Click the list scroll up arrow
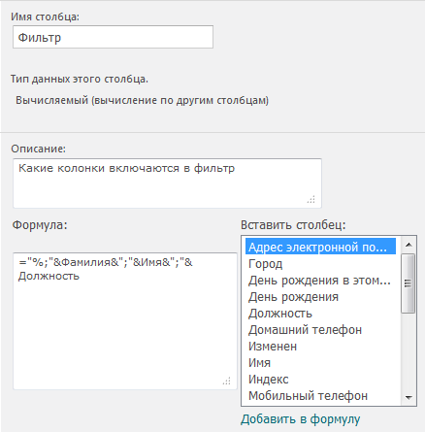This screenshot has width=425, height=432. coord(409,245)
